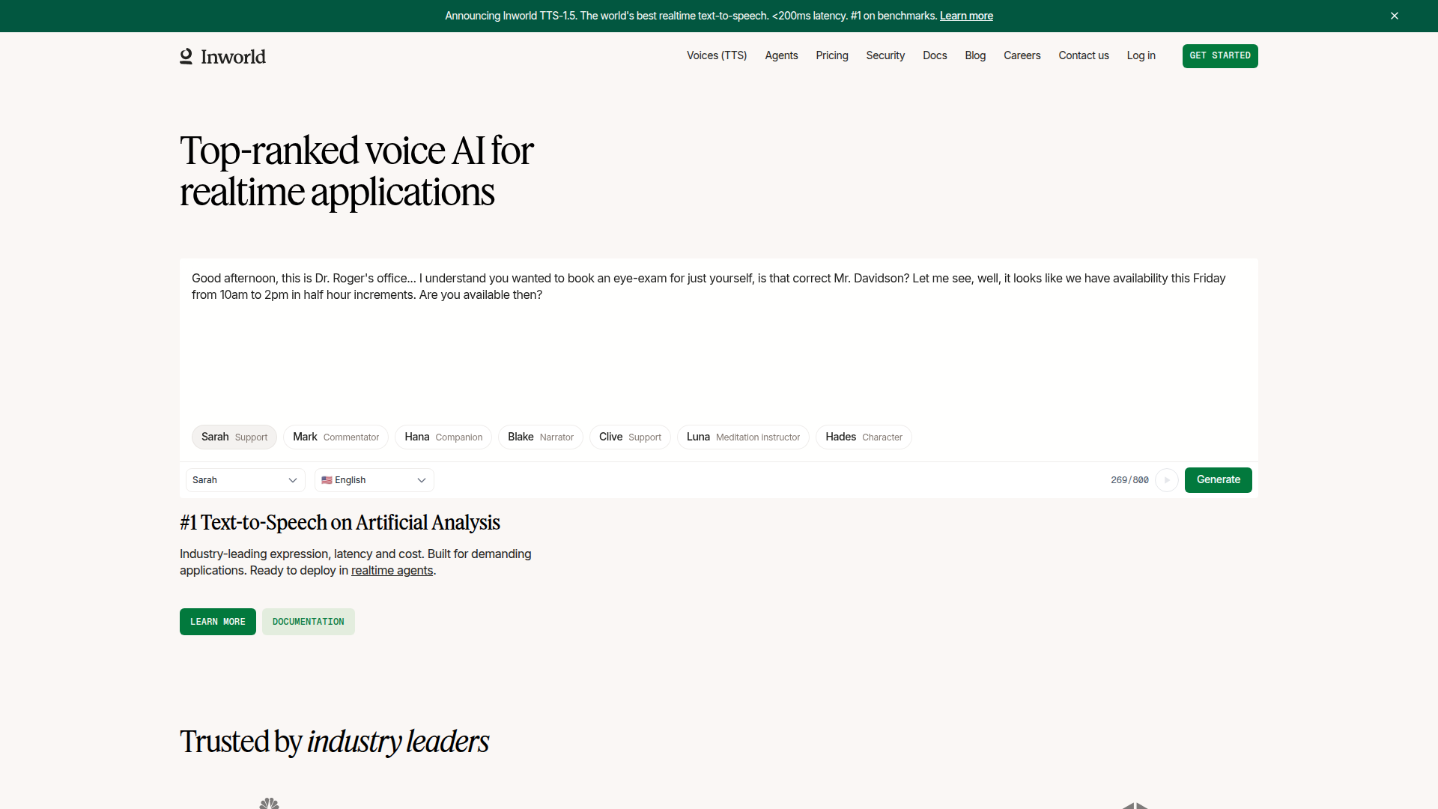Click inside the sample text area
This screenshot has height=809, width=1438.
pos(718,345)
